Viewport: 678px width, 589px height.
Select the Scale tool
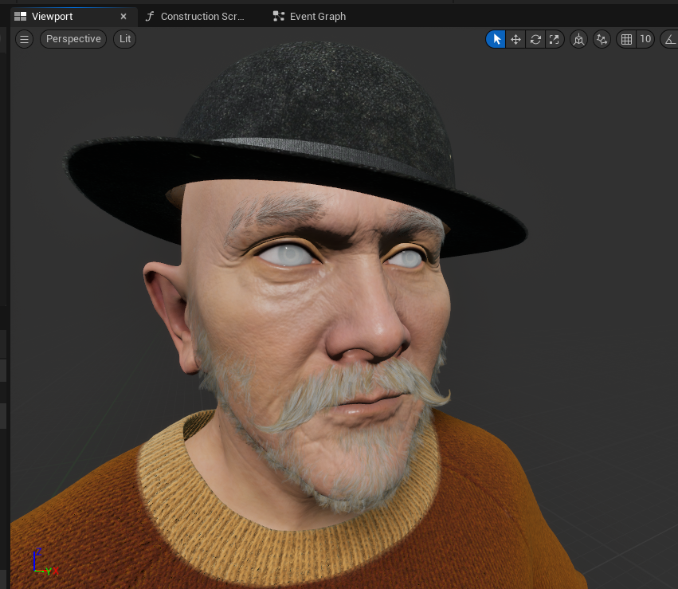tap(555, 39)
